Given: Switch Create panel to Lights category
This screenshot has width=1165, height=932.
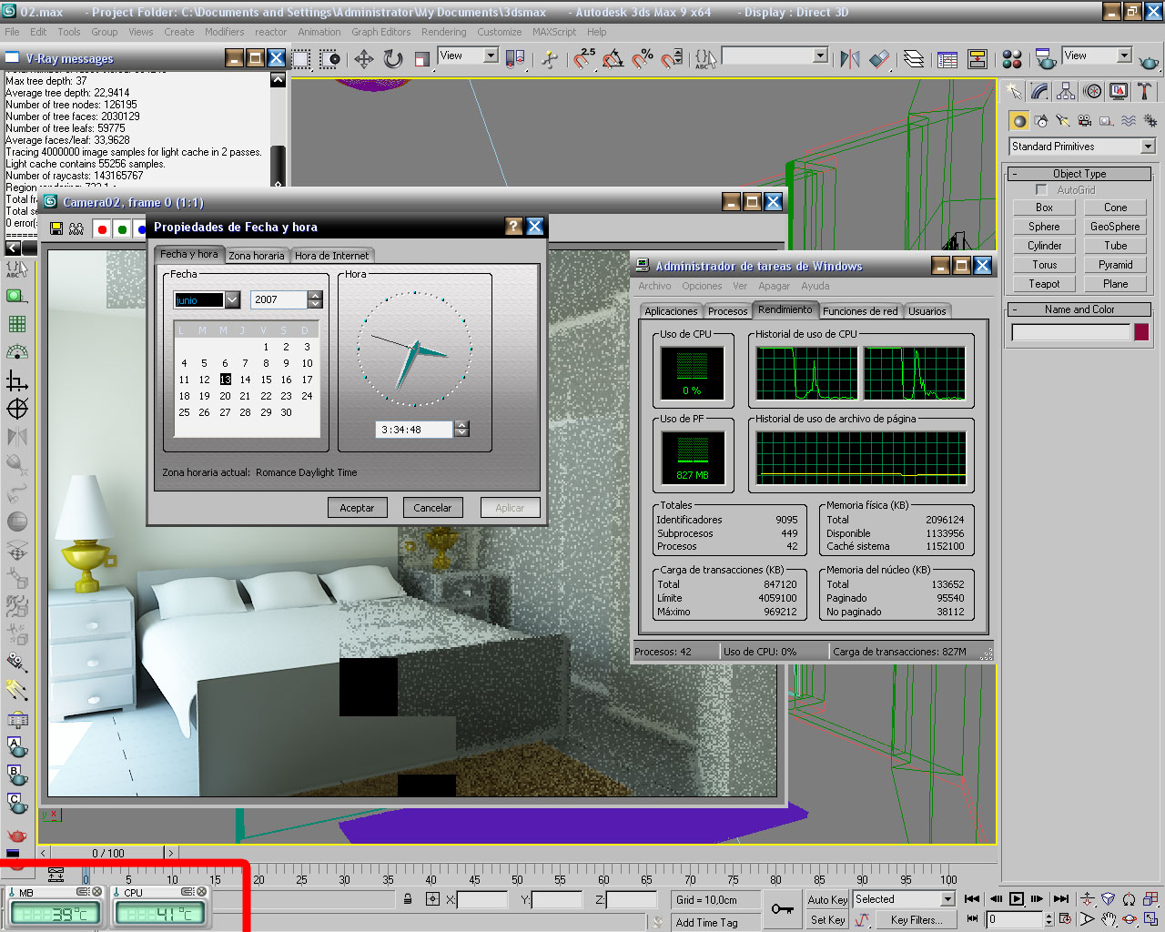Looking at the screenshot, I should (1063, 120).
